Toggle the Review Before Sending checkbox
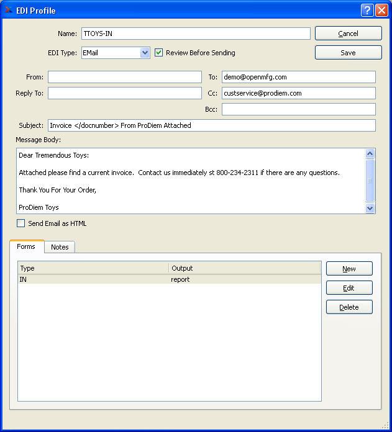Image resolution: width=392 pixels, height=432 pixels. tap(158, 53)
